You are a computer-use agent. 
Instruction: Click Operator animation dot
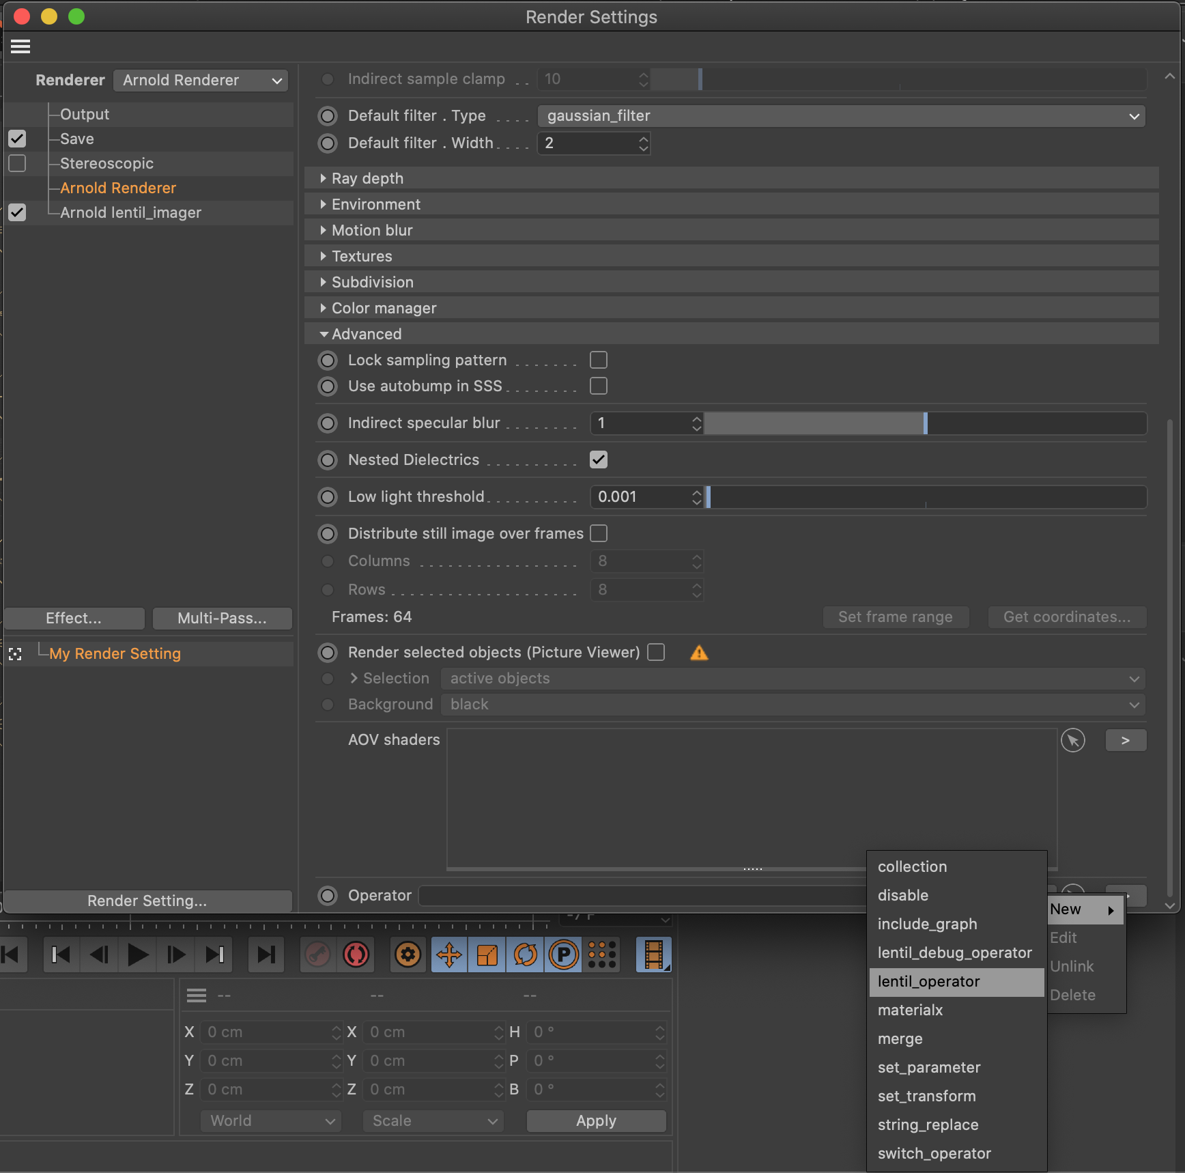click(x=328, y=896)
